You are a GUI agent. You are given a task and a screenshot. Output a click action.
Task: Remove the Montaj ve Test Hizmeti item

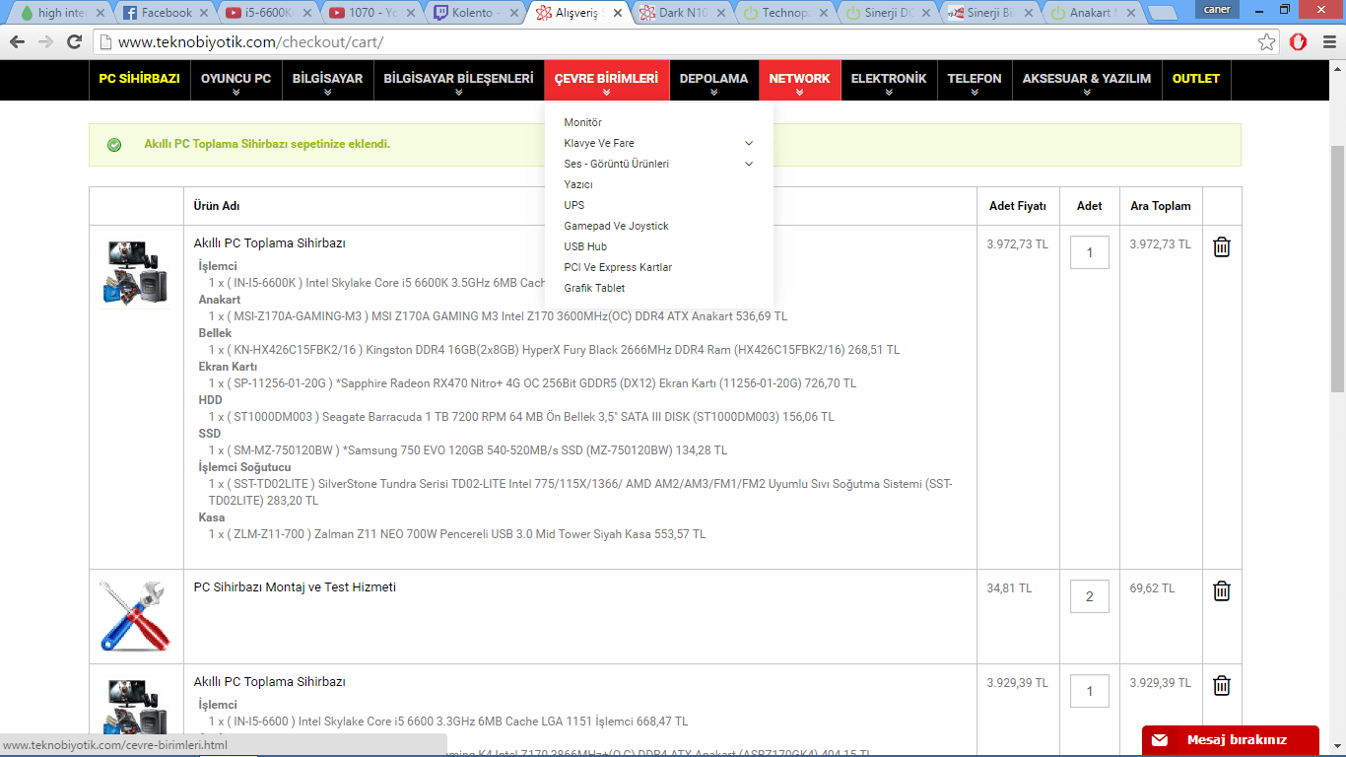point(1222,590)
